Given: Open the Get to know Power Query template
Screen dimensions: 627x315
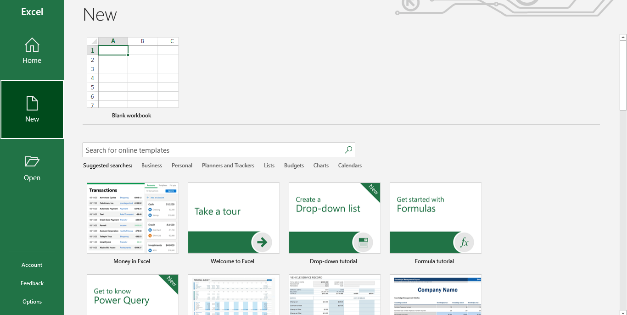Looking at the screenshot, I should click(132, 294).
